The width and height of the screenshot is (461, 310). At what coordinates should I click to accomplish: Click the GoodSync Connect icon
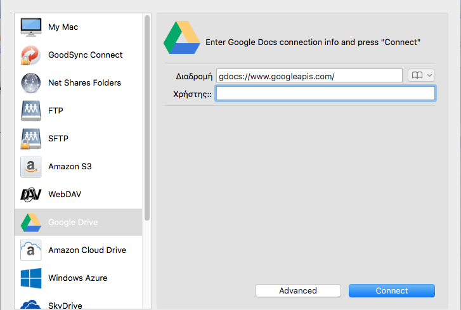click(x=31, y=55)
